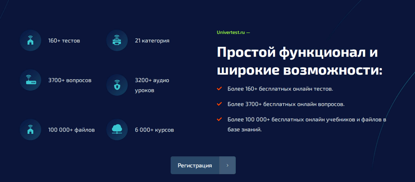Screen dimensions: 415x182
Task: Click the chevron arrow on the Регистрация button
Action: pyautogui.click(x=228, y=165)
